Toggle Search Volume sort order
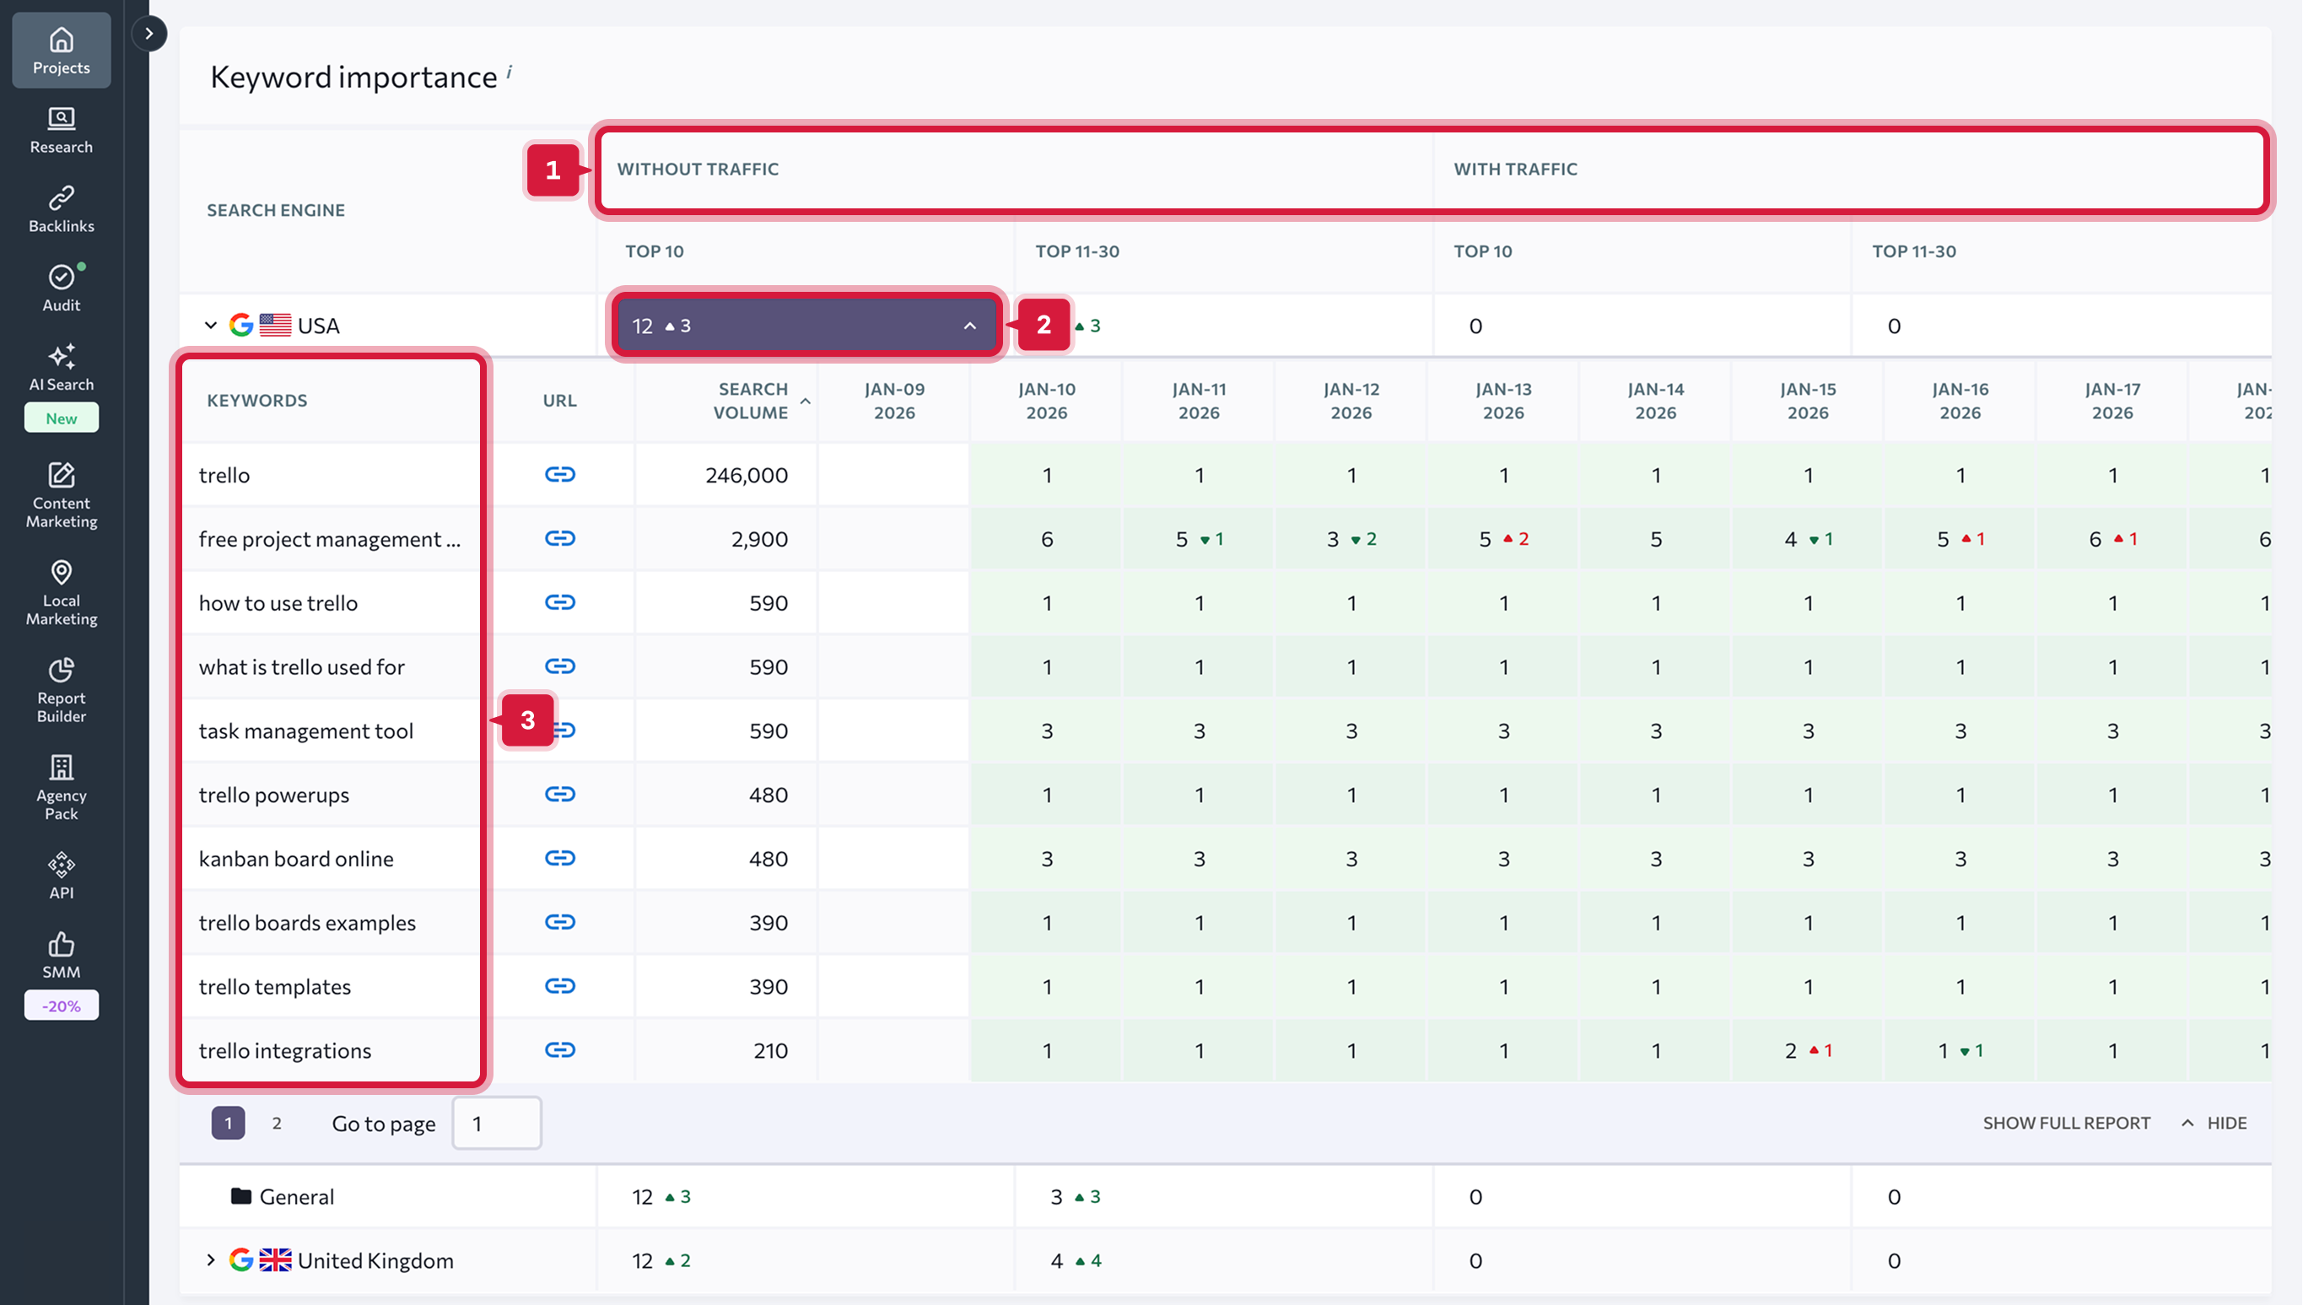This screenshot has height=1305, width=2303. pos(805,402)
